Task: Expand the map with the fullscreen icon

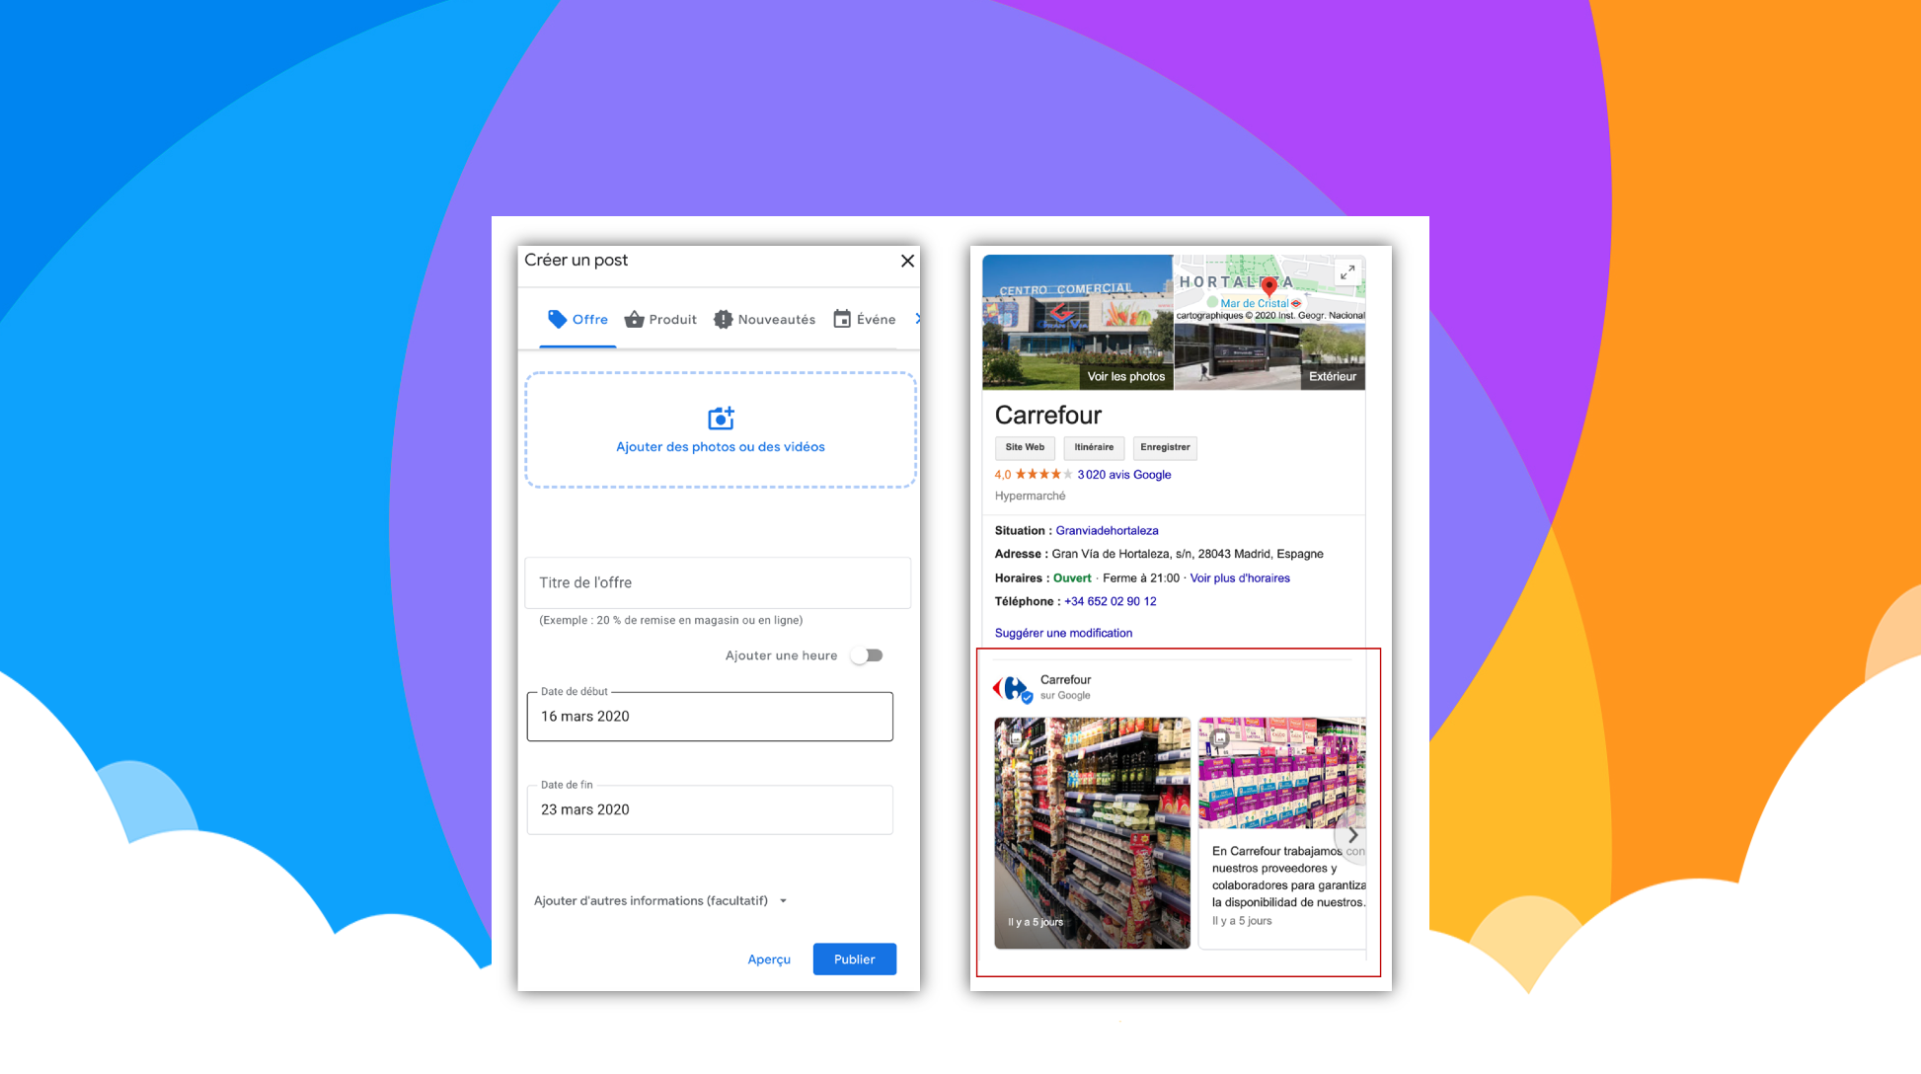Action: click(1347, 272)
